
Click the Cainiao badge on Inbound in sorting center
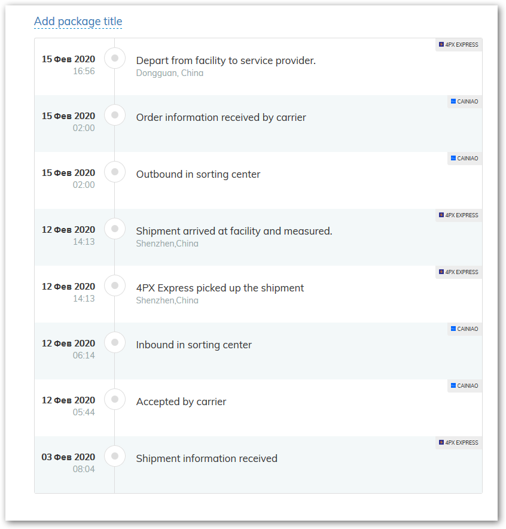[x=465, y=329]
